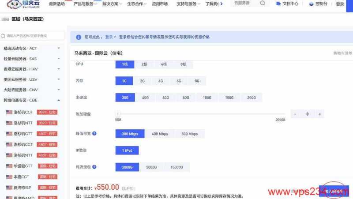The image size is (353, 199).
Task: Select 1核 CPU option
Action: click(x=125, y=64)
